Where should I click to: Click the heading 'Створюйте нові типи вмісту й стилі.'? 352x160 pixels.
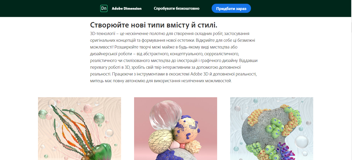click(x=154, y=25)
